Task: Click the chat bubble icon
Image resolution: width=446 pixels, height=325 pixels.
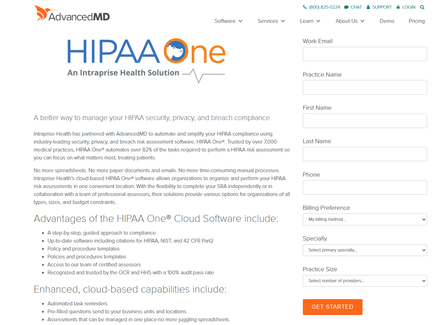Action: [346, 7]
